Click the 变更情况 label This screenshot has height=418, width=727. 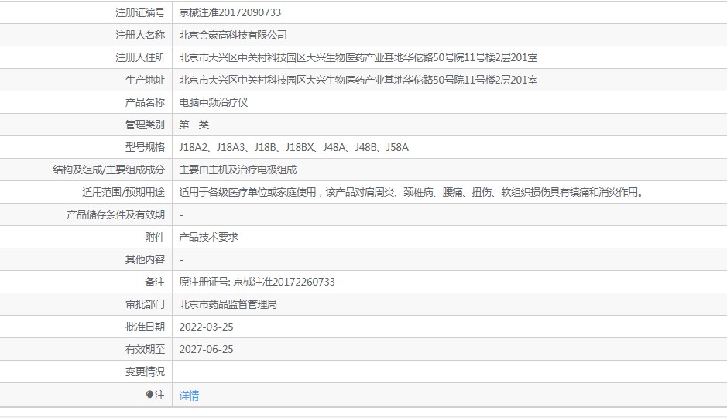click(145, 372)
